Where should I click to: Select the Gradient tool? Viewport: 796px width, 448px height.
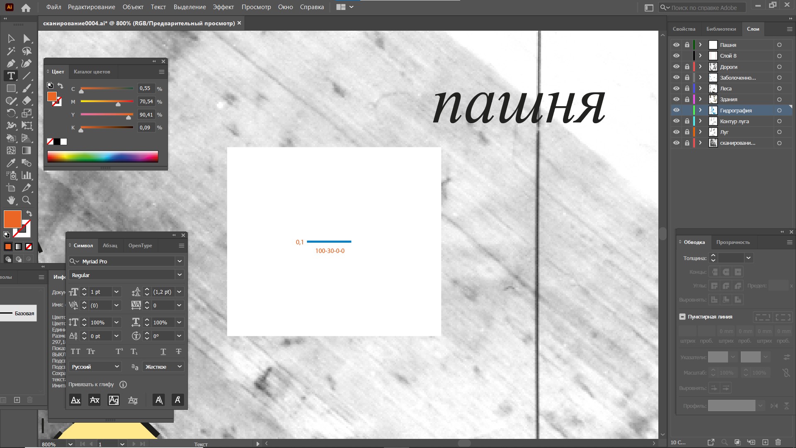click(27, 150)
